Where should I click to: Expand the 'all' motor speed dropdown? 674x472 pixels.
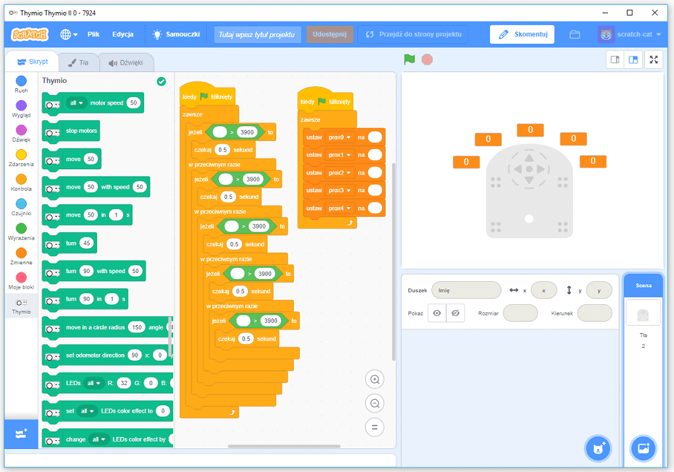pos(77,103)
